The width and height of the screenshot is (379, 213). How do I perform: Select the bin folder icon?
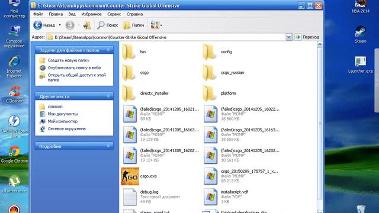pos(129,51)
